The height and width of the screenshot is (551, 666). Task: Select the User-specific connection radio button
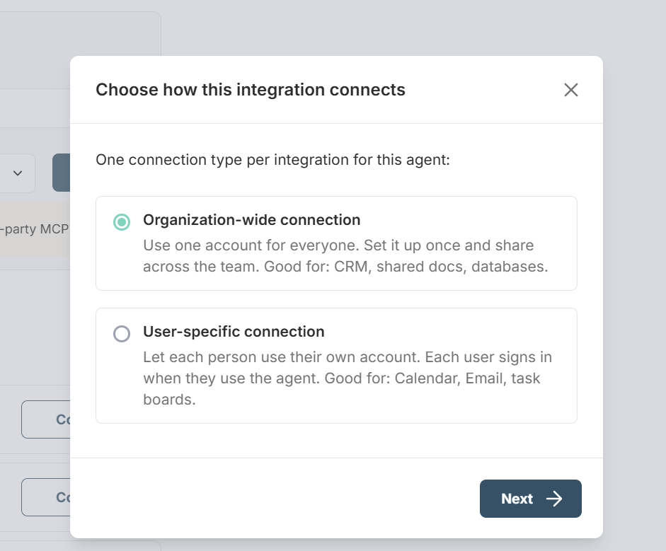point(122,334)
